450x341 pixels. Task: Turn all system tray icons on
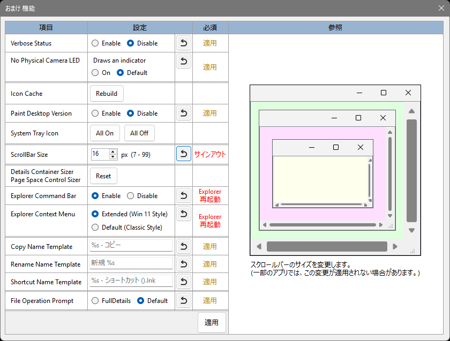click(105, 133)
